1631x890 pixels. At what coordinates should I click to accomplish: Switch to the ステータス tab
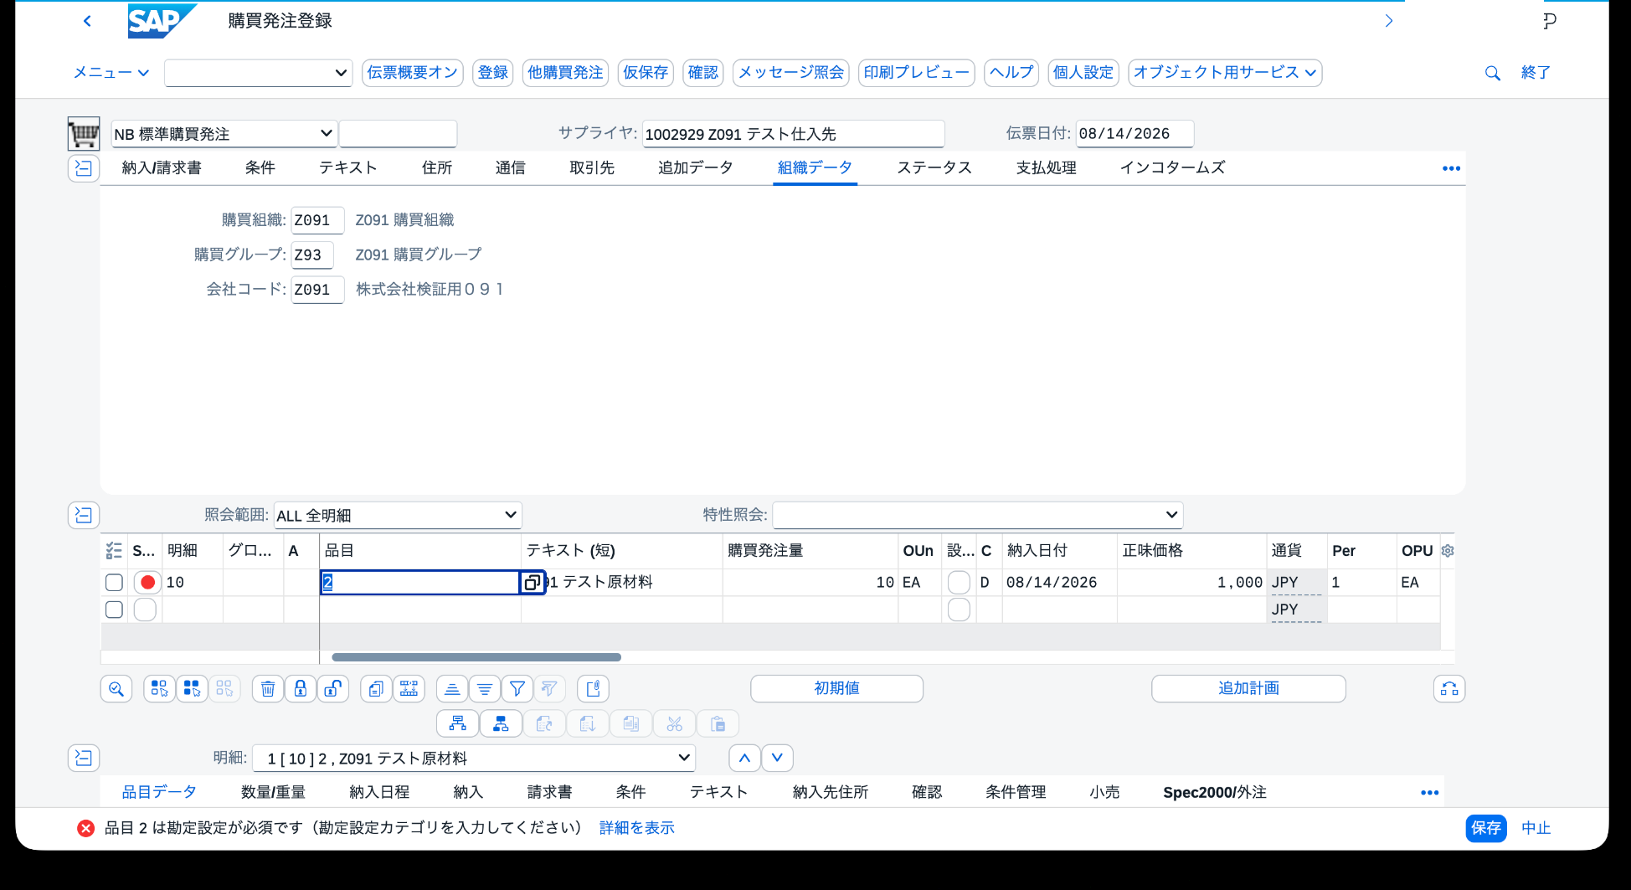coord(934,168)
